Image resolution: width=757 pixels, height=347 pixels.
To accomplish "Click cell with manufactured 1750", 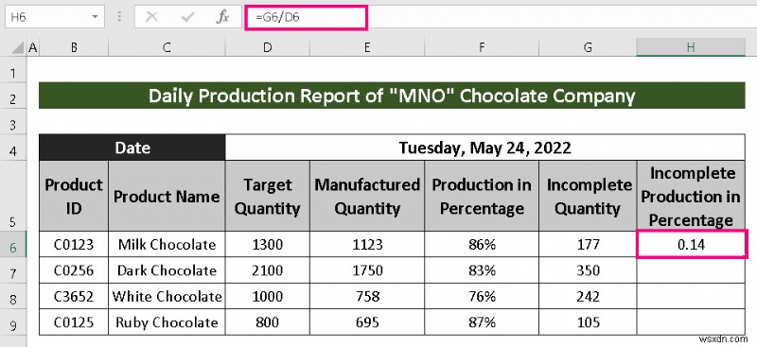I will tap(367, 270).
